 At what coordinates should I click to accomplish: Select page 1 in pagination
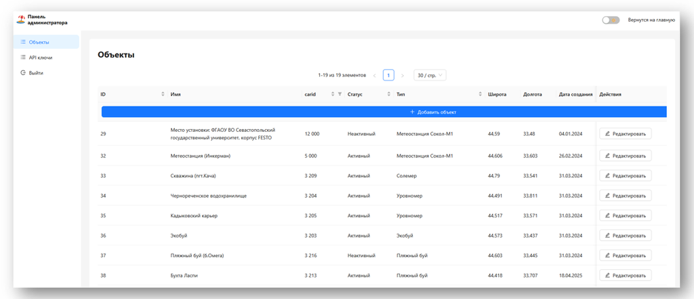(388, 76)
